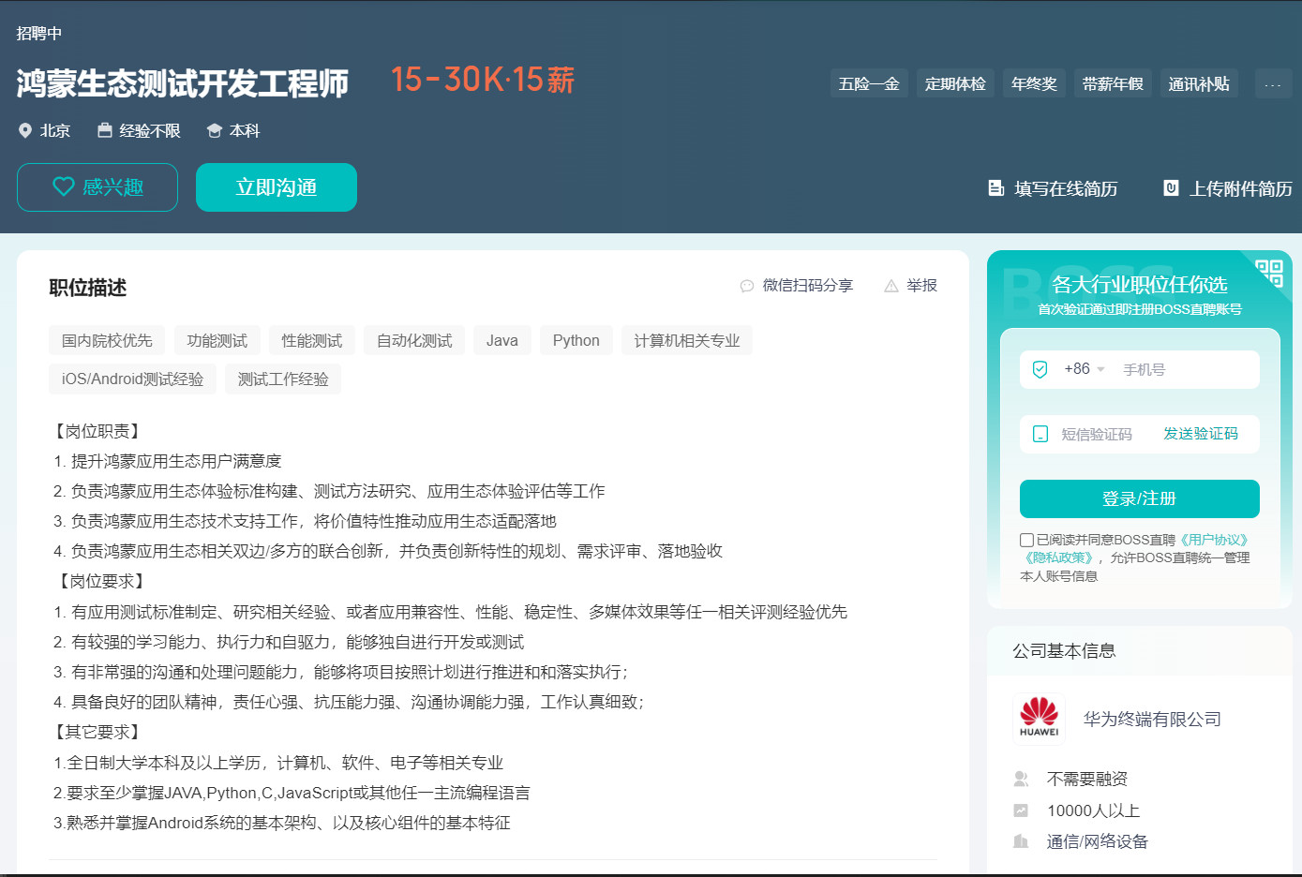The width and height of the screenshot is (1302, 877).
Task: Click line 1. 提升鸿蒙应用生态用户满意度
Action: [x=168, y=461]
